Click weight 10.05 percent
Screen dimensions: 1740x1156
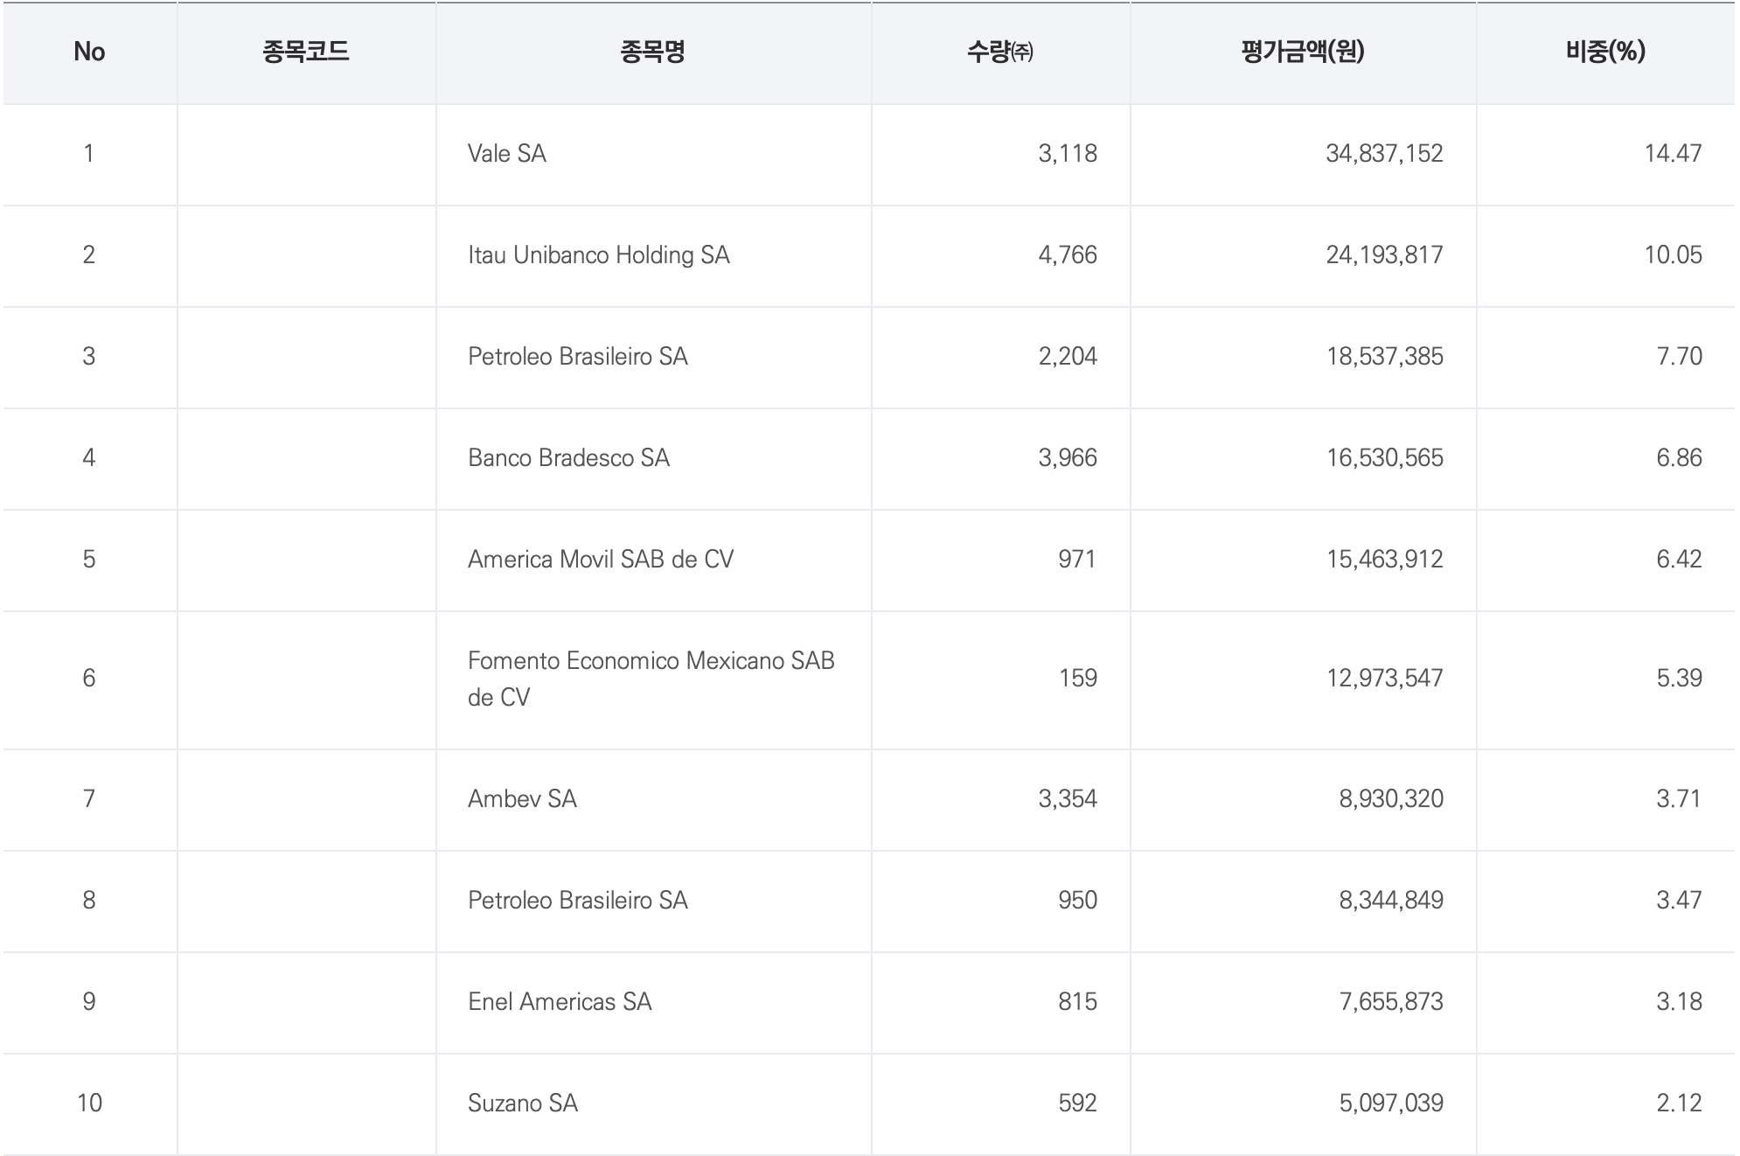point(1673,255)
